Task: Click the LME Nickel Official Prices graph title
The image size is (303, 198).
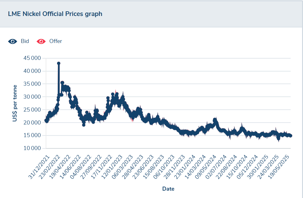Action: click(x=55, y=14)
